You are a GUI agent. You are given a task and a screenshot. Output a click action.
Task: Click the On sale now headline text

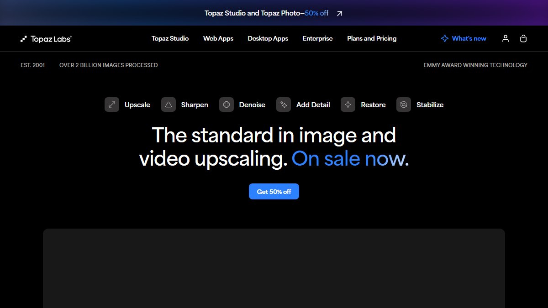pyautogui.click(x=350, y=159)
